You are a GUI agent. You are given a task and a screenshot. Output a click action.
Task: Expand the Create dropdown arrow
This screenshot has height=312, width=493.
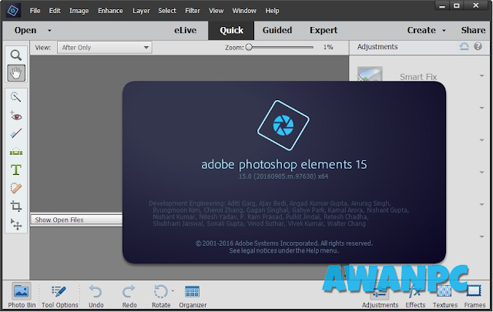(444, 31)
